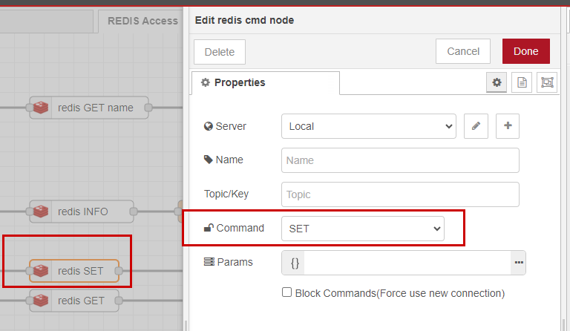
Task: Edit the Local server config pencil icon
Action: 476,126
